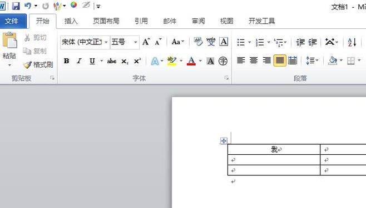366x208 pixels.
Task: Click the Redo button in quick access toolbar
Action: pos(45,6)
